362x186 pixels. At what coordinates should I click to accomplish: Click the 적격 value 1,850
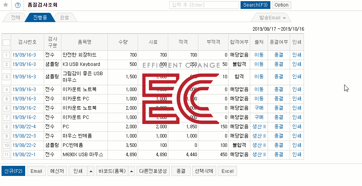pyautogui.click(x=191, y=127)
